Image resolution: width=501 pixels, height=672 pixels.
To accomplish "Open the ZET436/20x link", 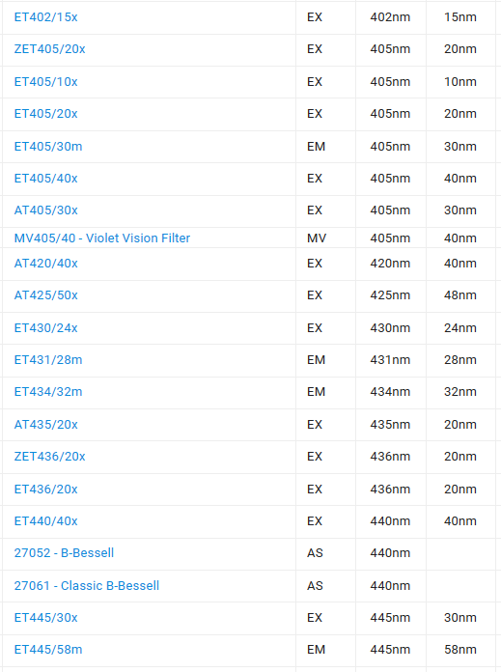I will [50, 457].
